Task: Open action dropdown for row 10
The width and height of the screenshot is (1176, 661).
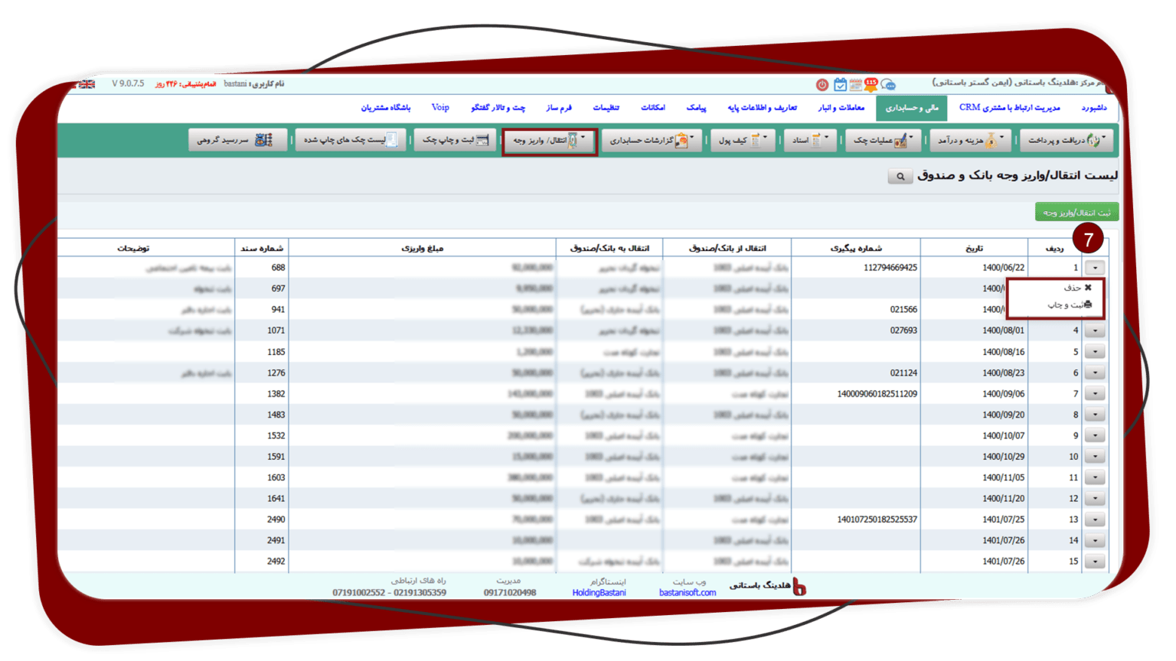Action: click(x=1095, y=457)
